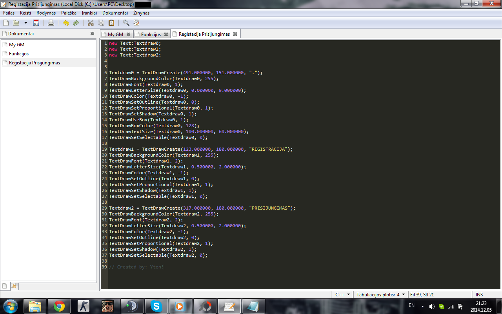
Task: Open Counter-Strike from the taskbar
Action: click(84, 306)
